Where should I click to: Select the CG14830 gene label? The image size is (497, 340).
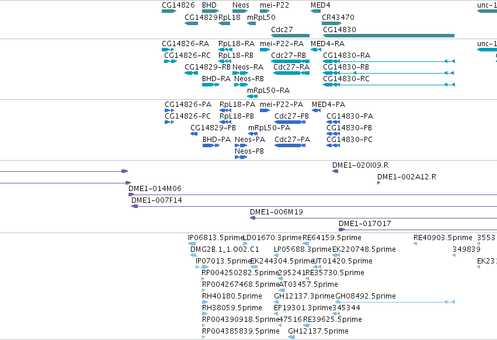(339, 29)
